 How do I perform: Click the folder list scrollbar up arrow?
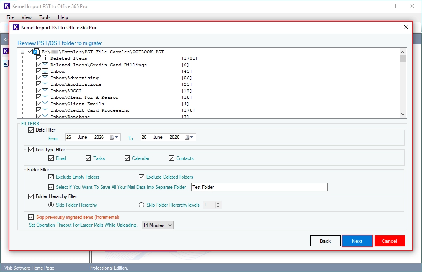point(403,52)
